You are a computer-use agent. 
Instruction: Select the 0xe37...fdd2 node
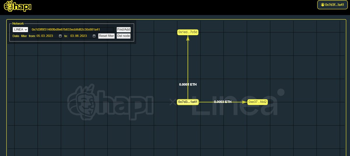(258, 102)
